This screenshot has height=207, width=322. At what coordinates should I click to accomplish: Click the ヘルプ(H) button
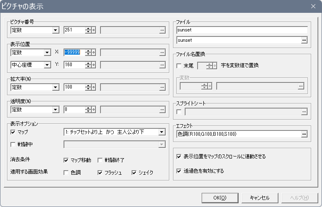300,198
